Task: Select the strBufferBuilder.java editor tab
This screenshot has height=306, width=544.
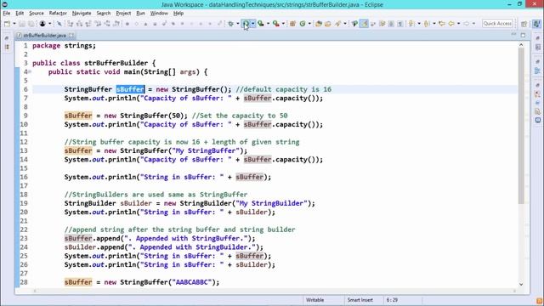Action: click(x=44, y=36)
